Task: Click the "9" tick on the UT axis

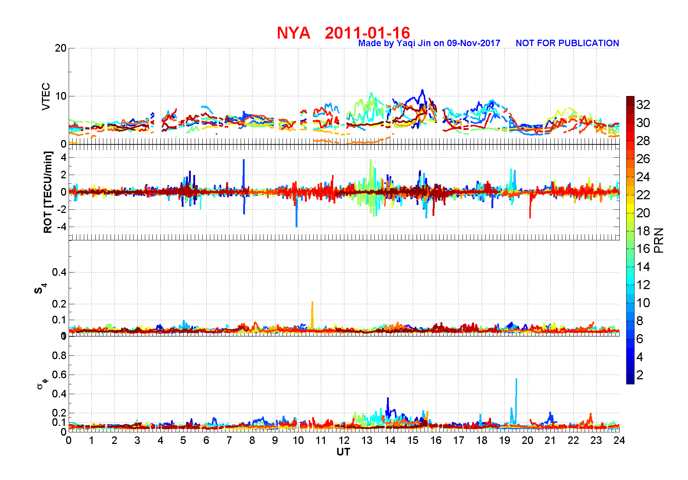Action: tap(275, 440)
